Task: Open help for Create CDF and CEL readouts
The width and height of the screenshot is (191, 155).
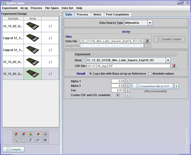Action: pos(128,95)
